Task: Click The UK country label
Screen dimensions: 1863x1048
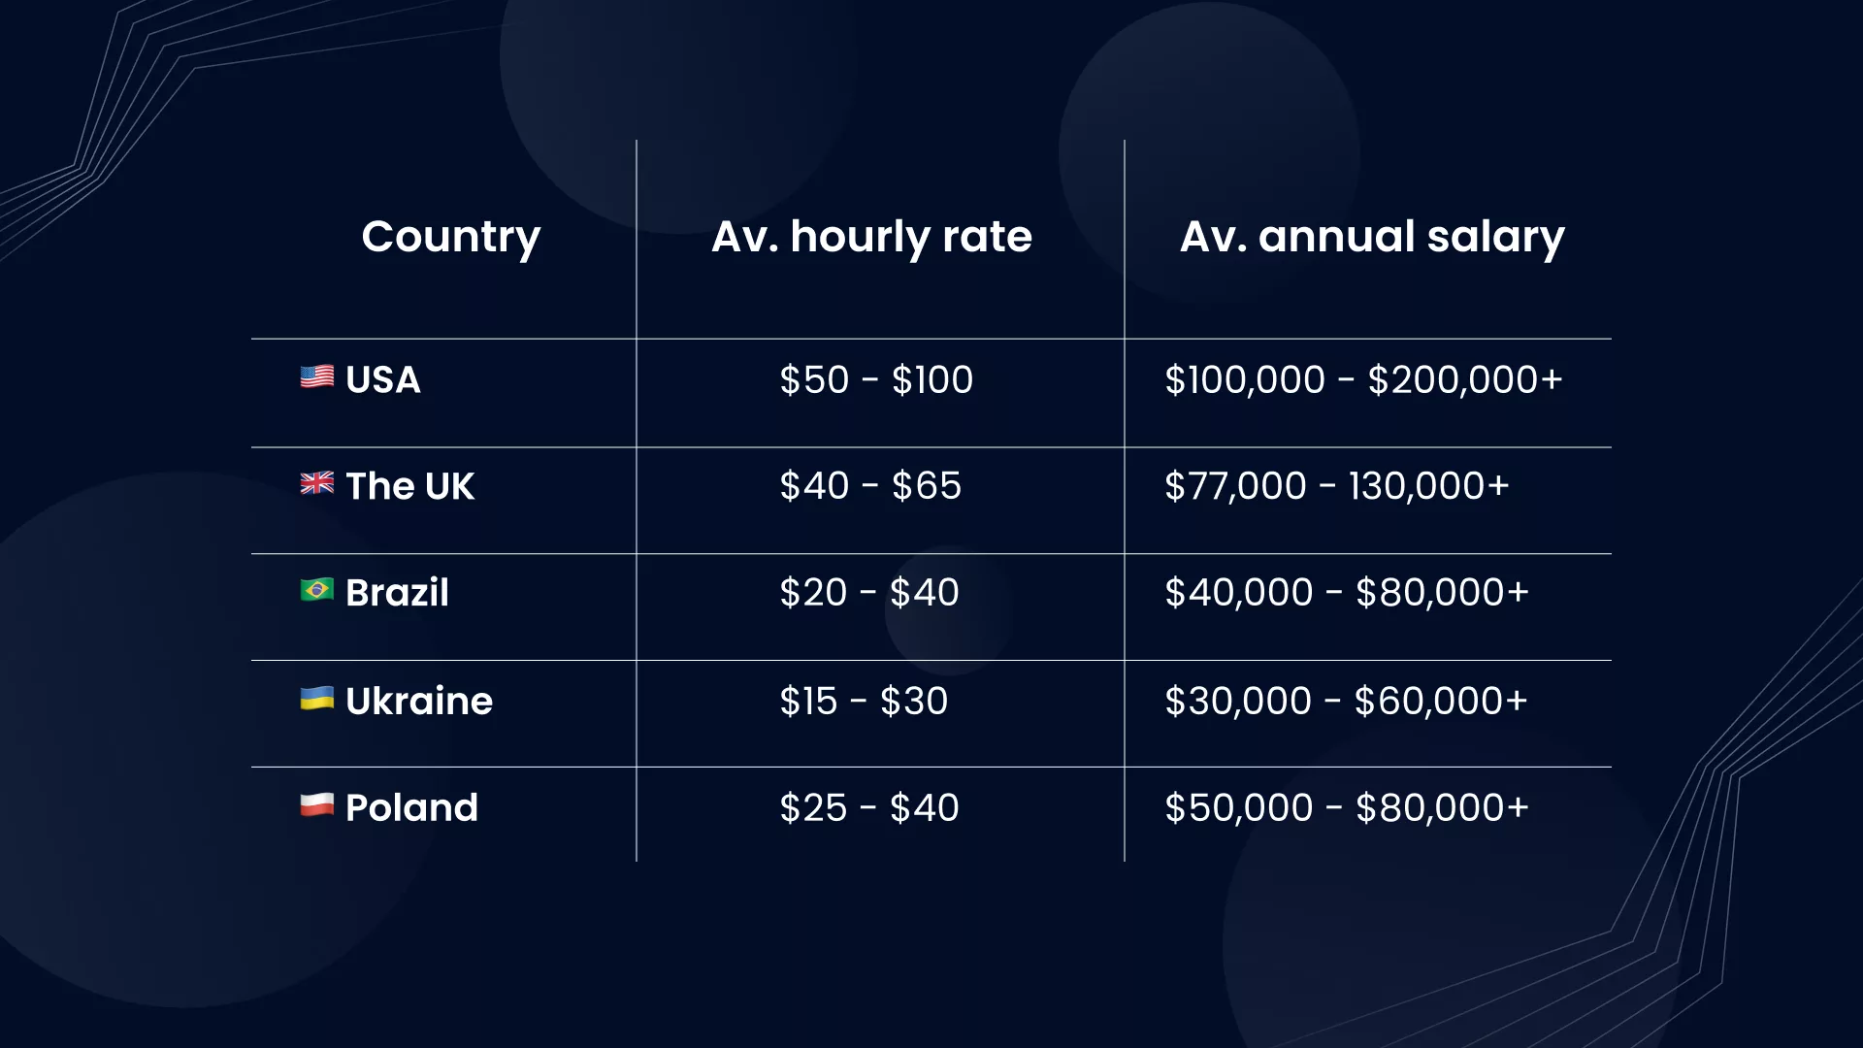Action: [410, 486]
